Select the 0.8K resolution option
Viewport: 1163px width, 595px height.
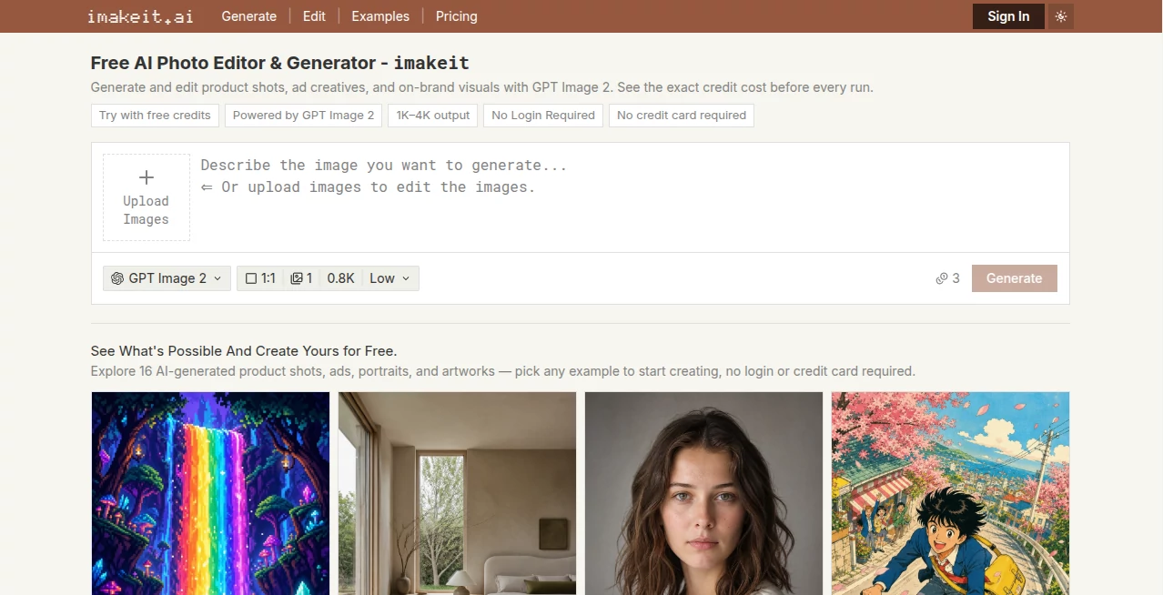point(340,278)
